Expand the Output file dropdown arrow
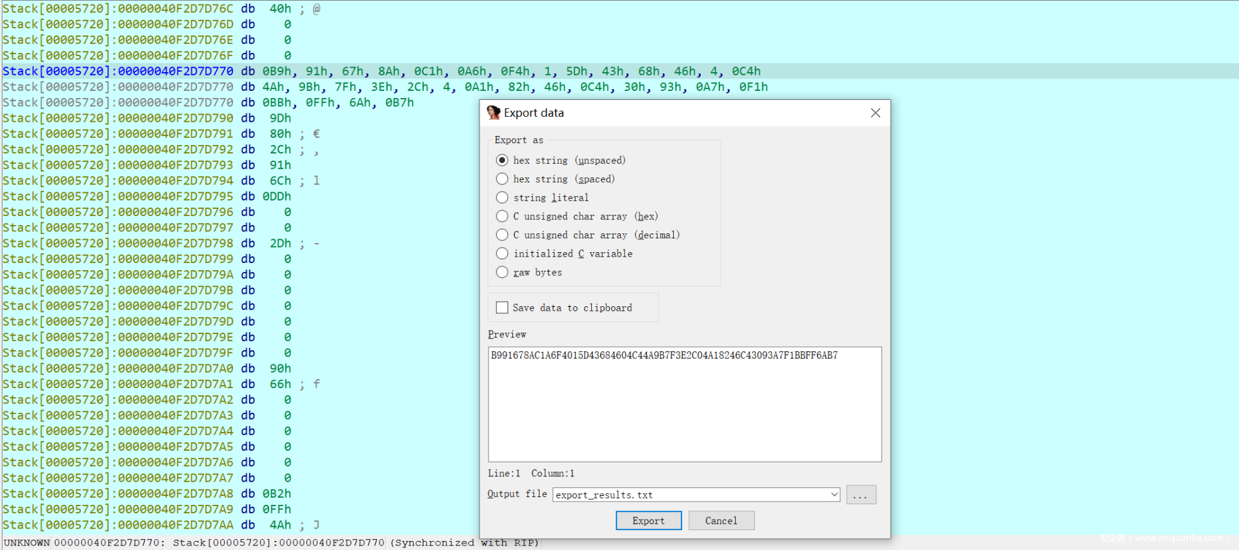 click(834, 495)
